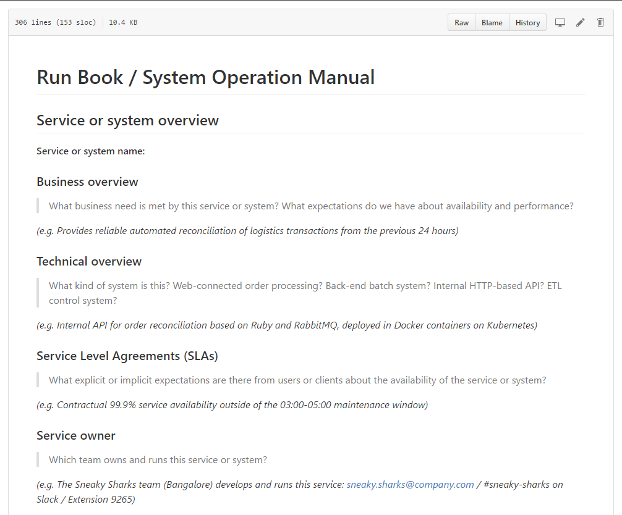The height and width of the screenshot is (515, 622).
Task: Click the blockquote about business need expectations
Action: click(310, 206)
